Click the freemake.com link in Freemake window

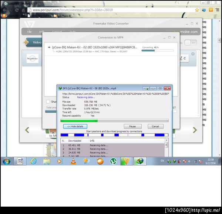click(186, 32)
